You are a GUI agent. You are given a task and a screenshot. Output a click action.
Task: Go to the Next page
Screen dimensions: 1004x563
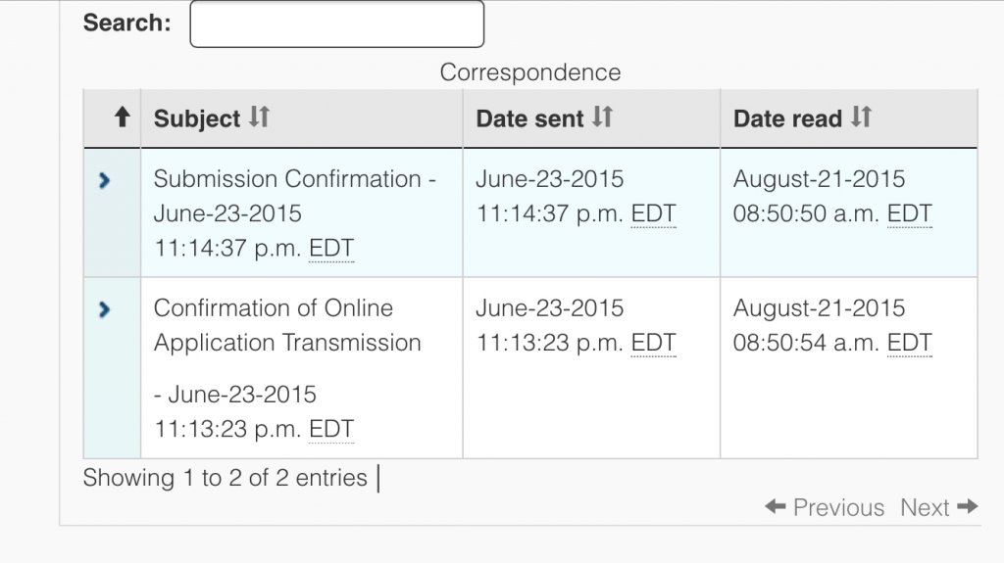point(939,507)
